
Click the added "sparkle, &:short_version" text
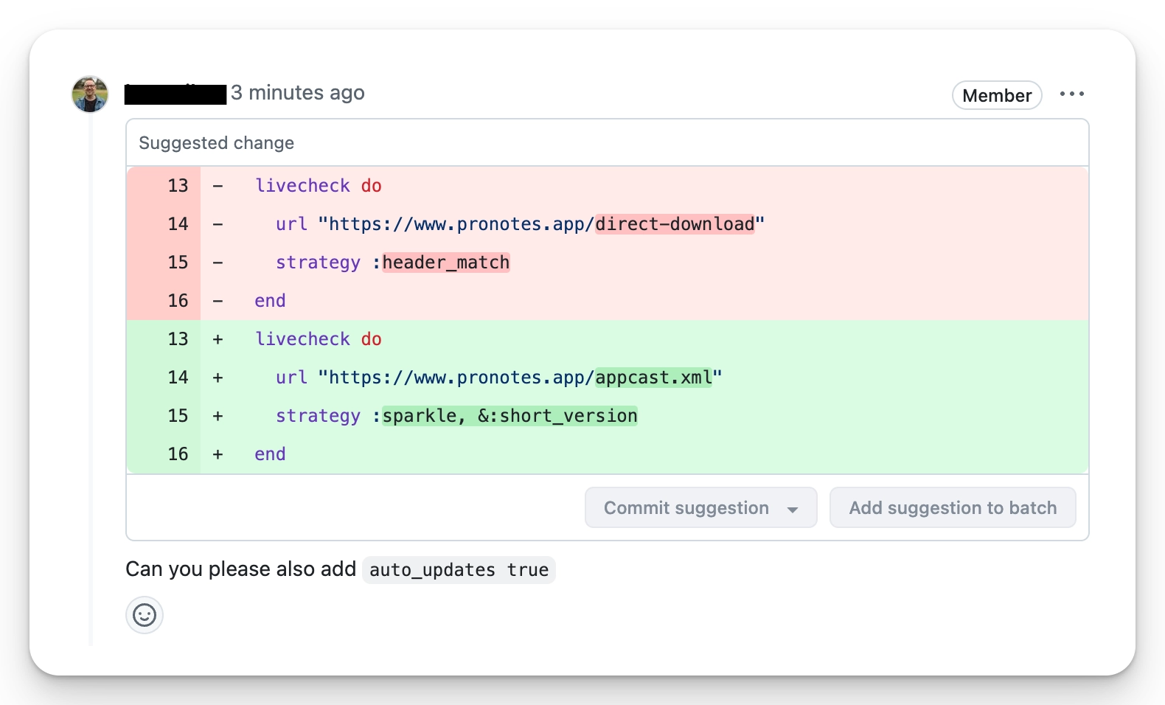click(510, 416)
